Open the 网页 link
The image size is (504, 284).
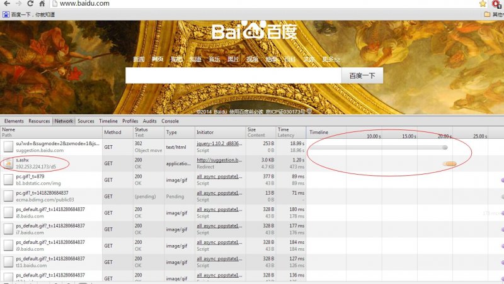click(x=157, y=59)
